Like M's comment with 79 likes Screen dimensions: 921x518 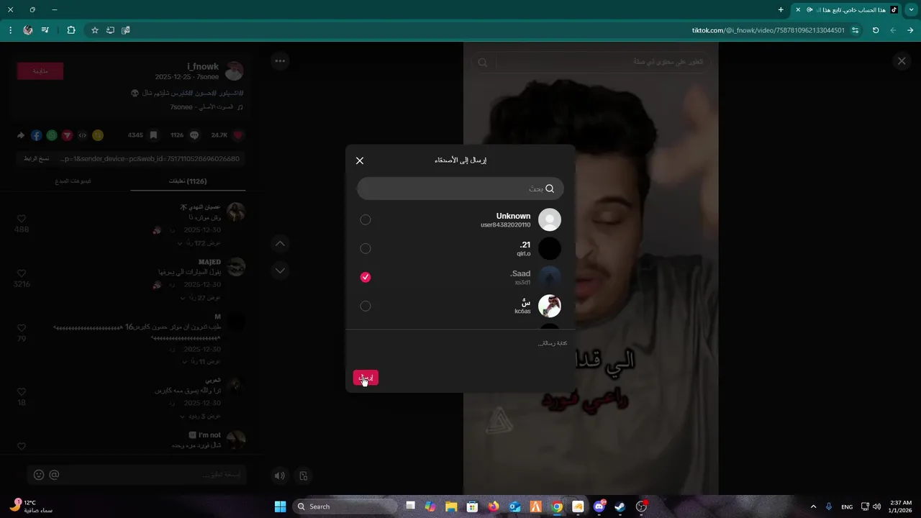coord(22,328)
